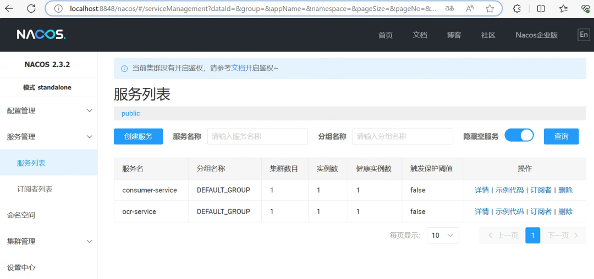Click the 服务名 column header
Screen dimensions: 594x279
point(133,169)
